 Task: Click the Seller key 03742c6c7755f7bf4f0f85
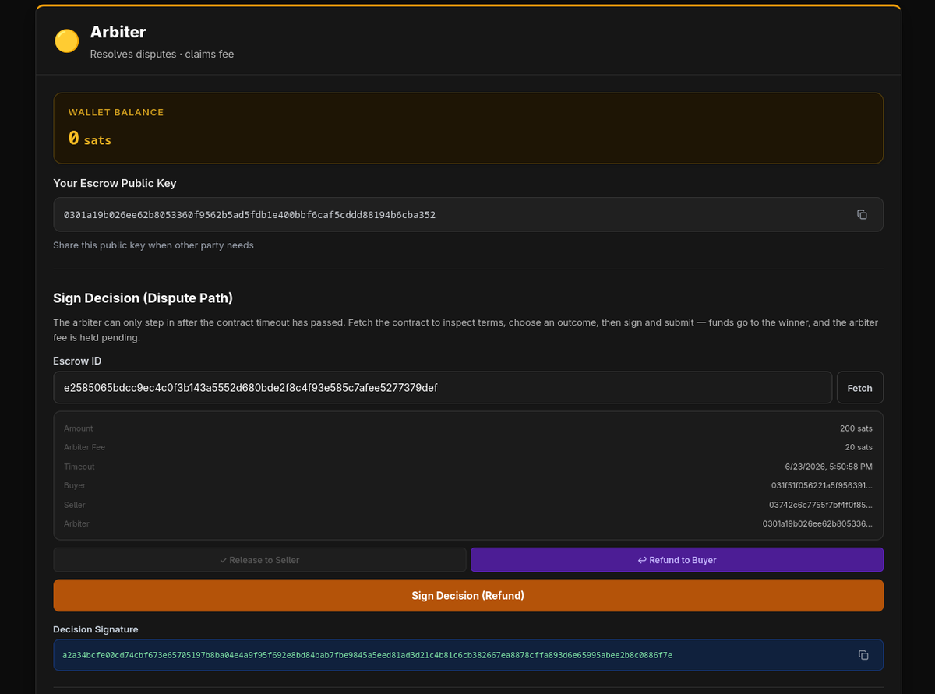point(820,505)
